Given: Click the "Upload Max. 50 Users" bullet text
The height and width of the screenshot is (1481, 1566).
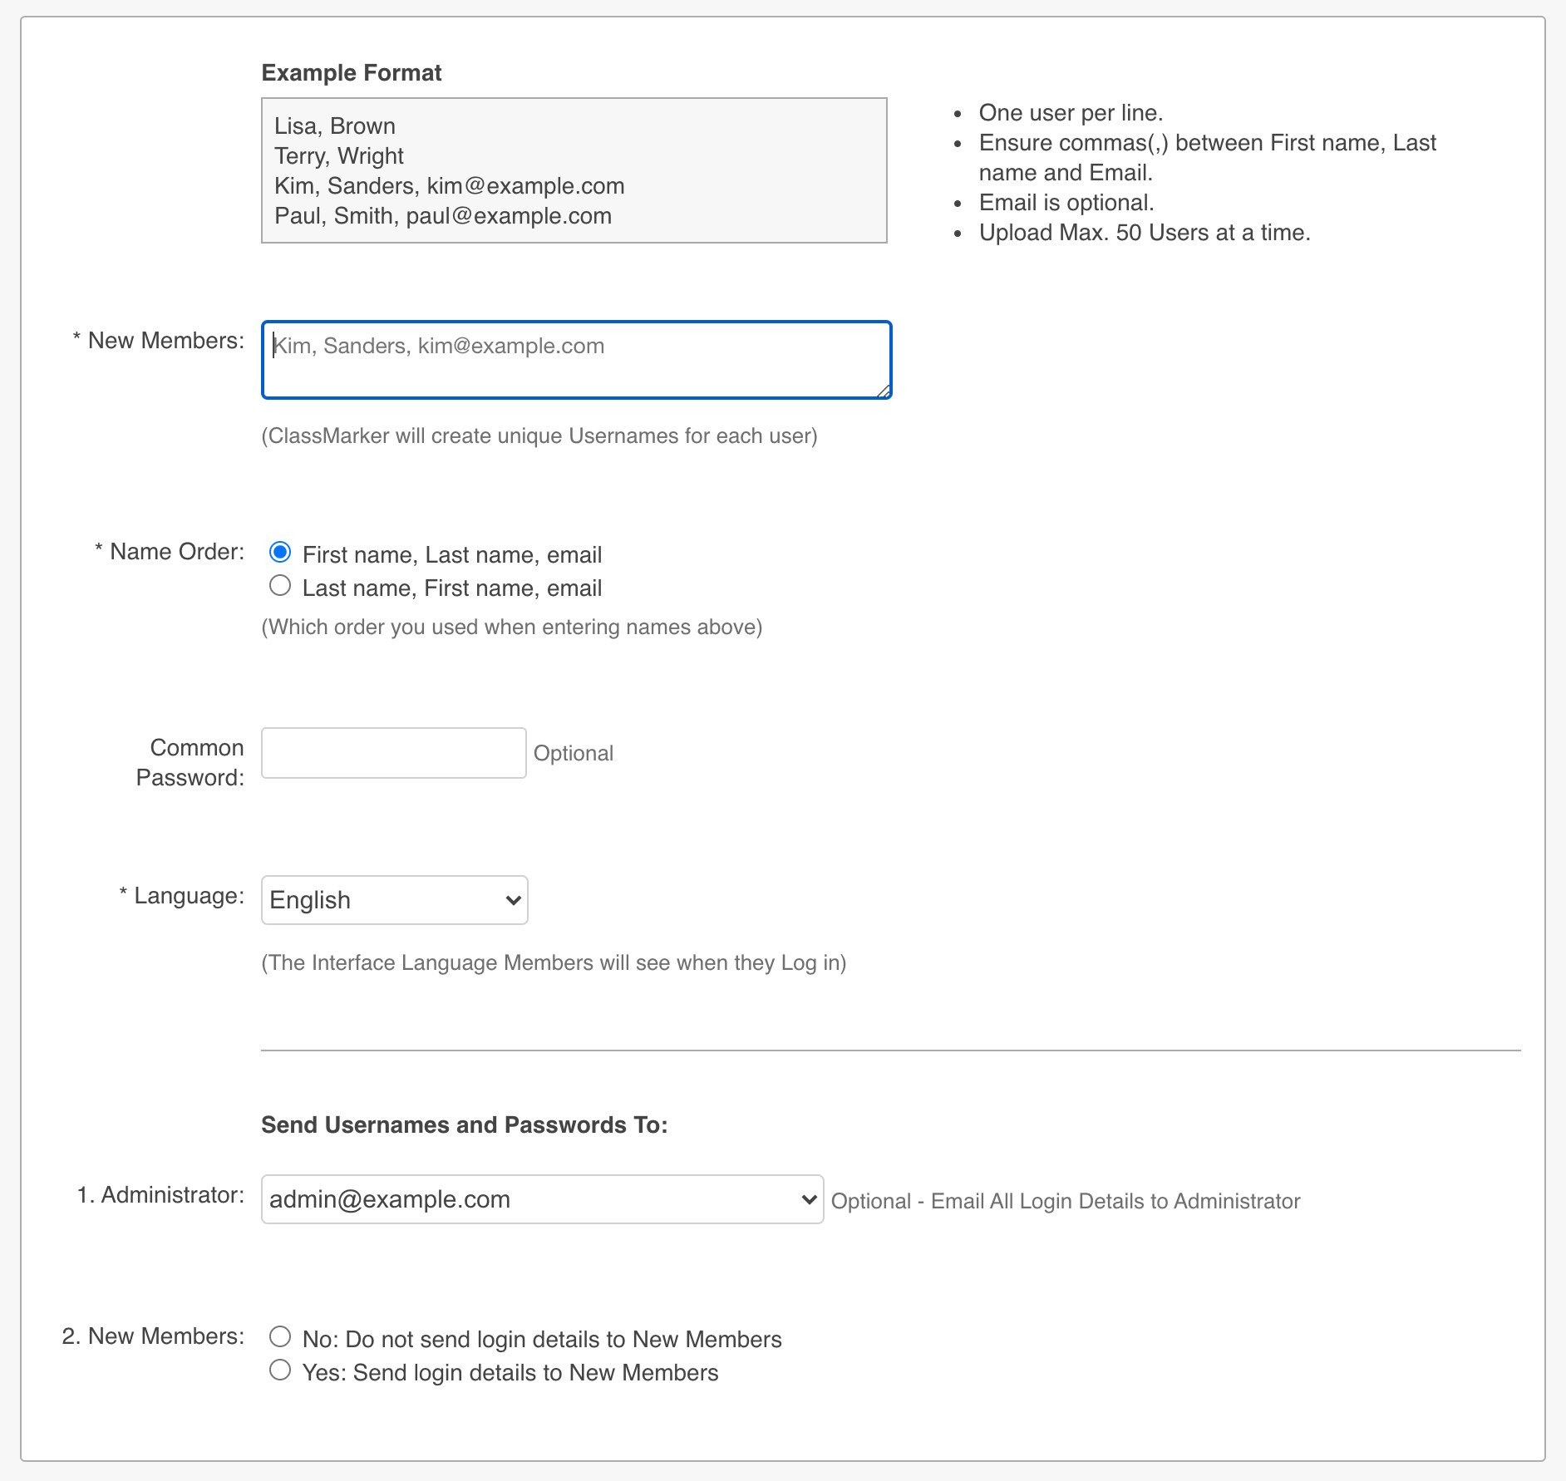Looking at the screenshot, I should coord(1144,233).
